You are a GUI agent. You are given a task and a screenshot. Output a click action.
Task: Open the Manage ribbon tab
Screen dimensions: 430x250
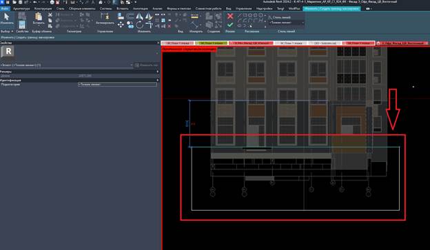[x=243, y=8]
